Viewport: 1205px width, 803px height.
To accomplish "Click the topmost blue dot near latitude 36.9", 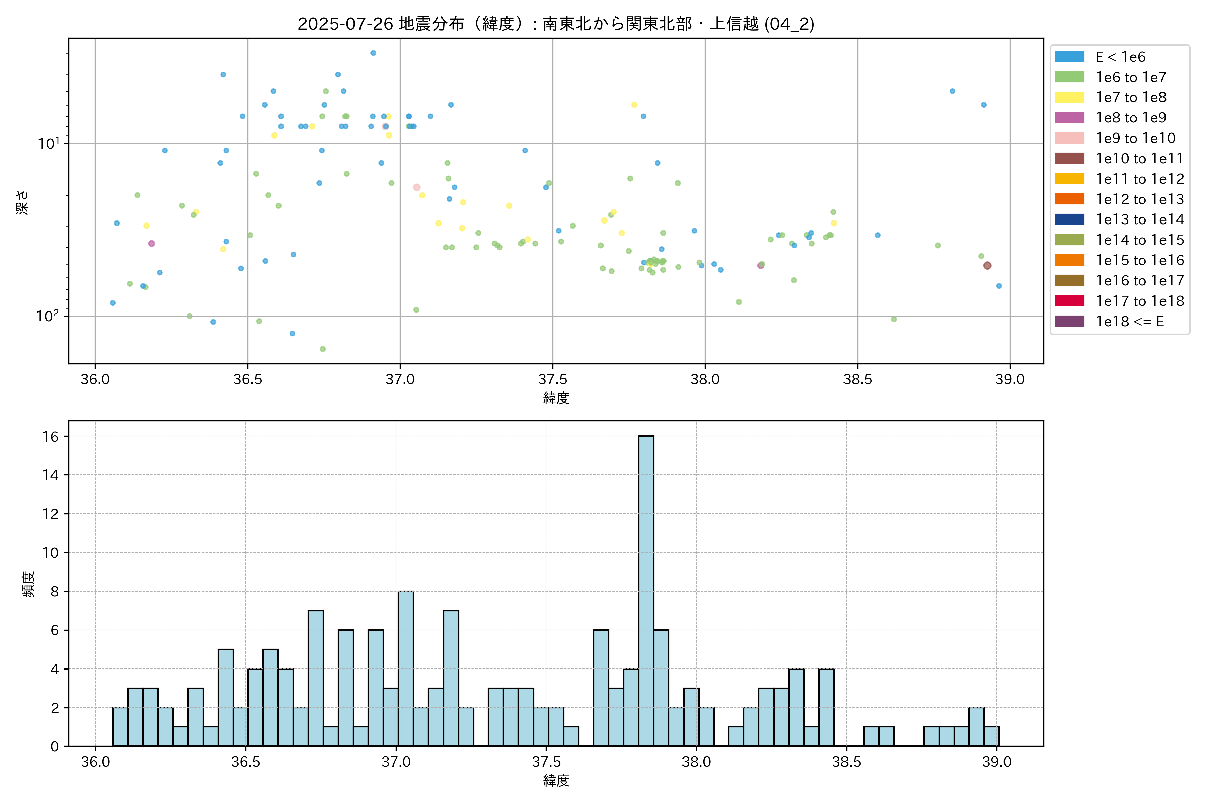I will 373,53.
